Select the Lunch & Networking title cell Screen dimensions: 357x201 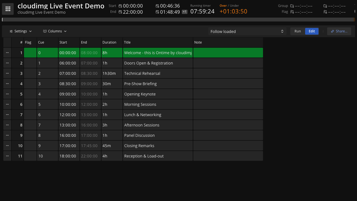pos(158,115)
